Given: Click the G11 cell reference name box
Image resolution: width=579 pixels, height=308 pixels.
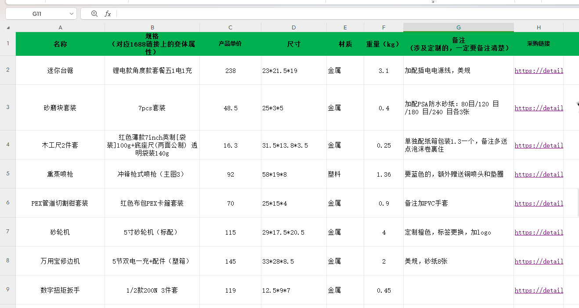Looking at the screenshot, I should pyautogui.click(x=37, y=14).
